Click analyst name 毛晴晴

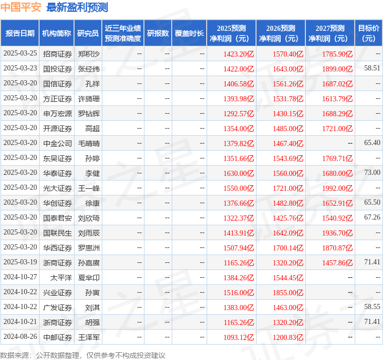[x=89, y=143]
